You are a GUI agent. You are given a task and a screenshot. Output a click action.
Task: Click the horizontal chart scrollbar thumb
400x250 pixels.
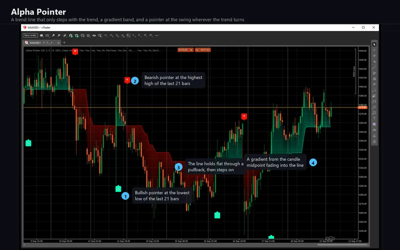click(x=341, y=245)
